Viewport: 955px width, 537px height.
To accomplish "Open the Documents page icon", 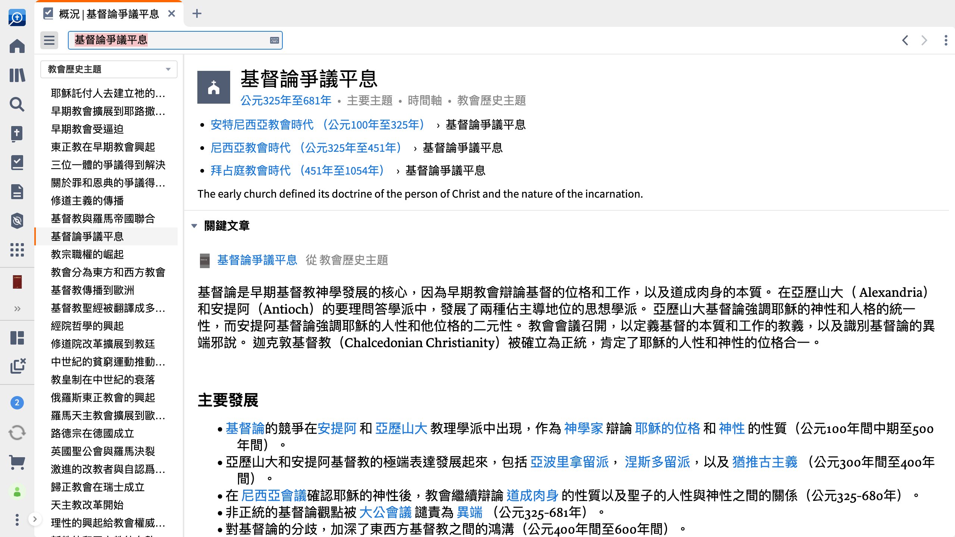I will tap(17, 192).
